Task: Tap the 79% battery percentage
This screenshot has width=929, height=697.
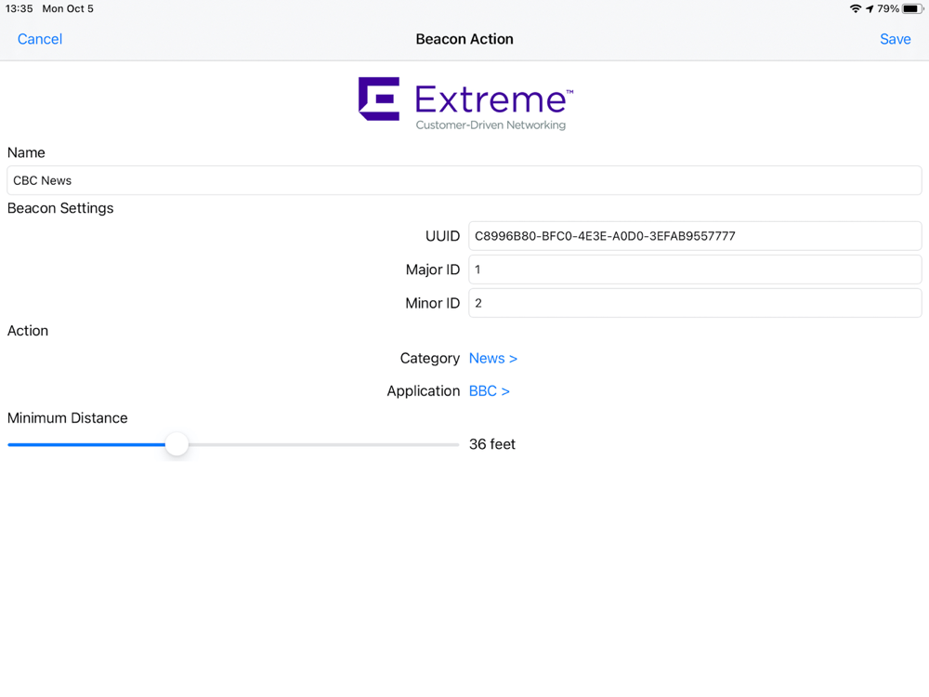Action: click(888, 9)
